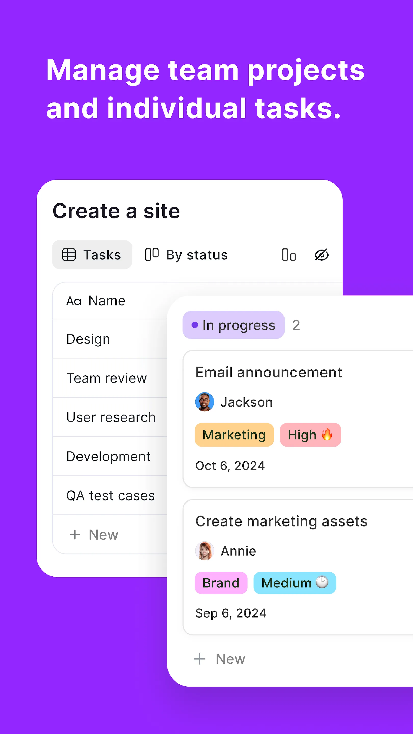Click the plus icon under In progress cards

click(200, 659)
